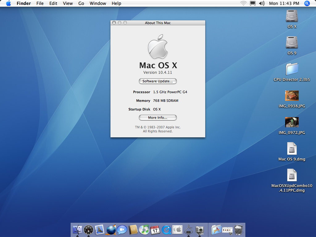Open the Window menu

pyautogui.click(x=98, y=3)
